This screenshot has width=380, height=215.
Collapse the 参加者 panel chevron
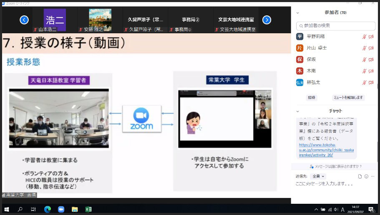[x=297, y=12]
